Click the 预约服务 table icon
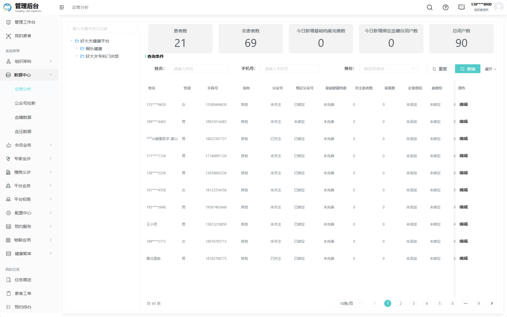 coord(9,226)
